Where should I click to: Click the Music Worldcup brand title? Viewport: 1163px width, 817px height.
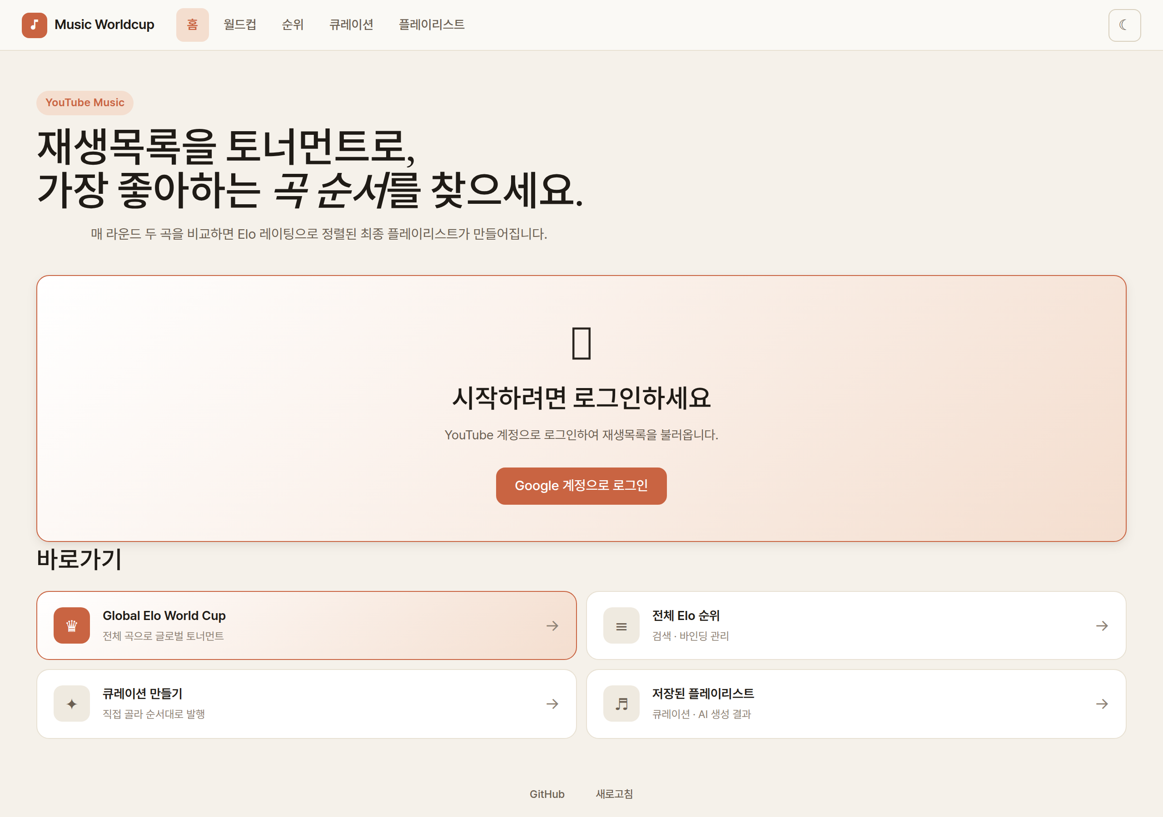click(104, 25)
